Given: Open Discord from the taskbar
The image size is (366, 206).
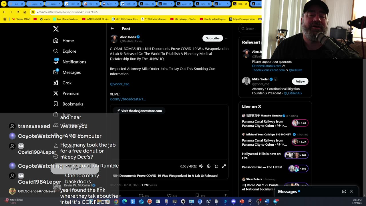Looking at the screenshot, I should [234, 201].
